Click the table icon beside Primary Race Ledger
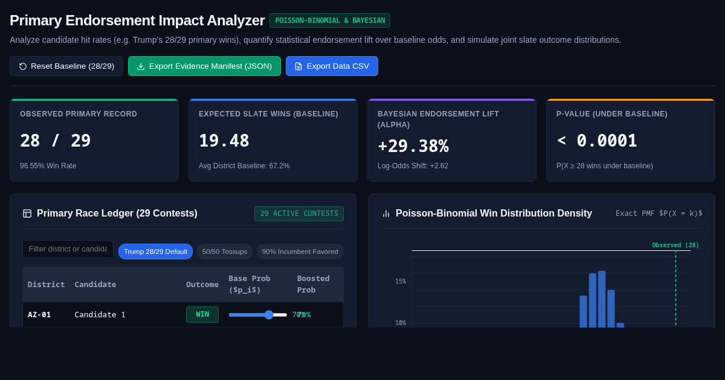This screenshot has height=380, width=725. [27, 214]
